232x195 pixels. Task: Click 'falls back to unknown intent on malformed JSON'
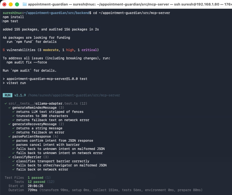point(60,149)
